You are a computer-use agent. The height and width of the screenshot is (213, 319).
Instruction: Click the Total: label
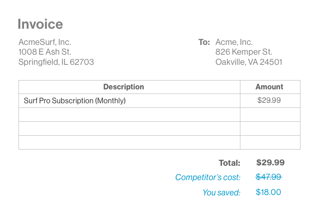click(x=230, y=163)
